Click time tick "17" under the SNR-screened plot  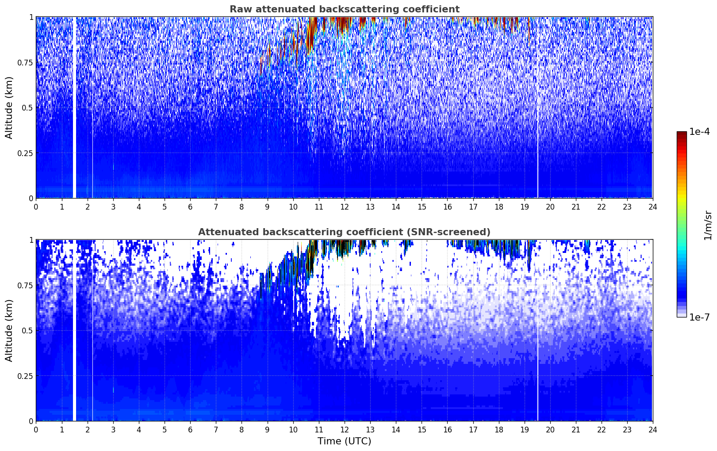(473, 429)
